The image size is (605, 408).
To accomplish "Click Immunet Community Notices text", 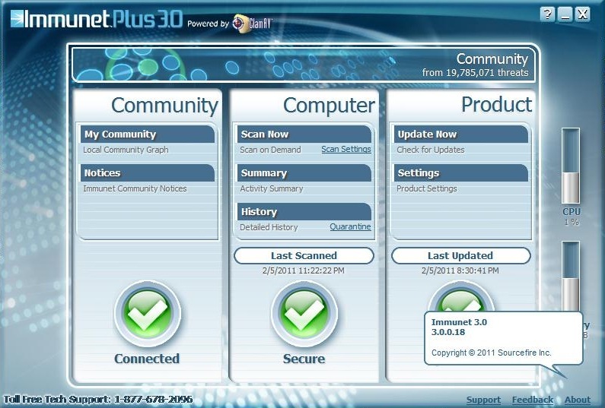I will (x=135, y=188).
